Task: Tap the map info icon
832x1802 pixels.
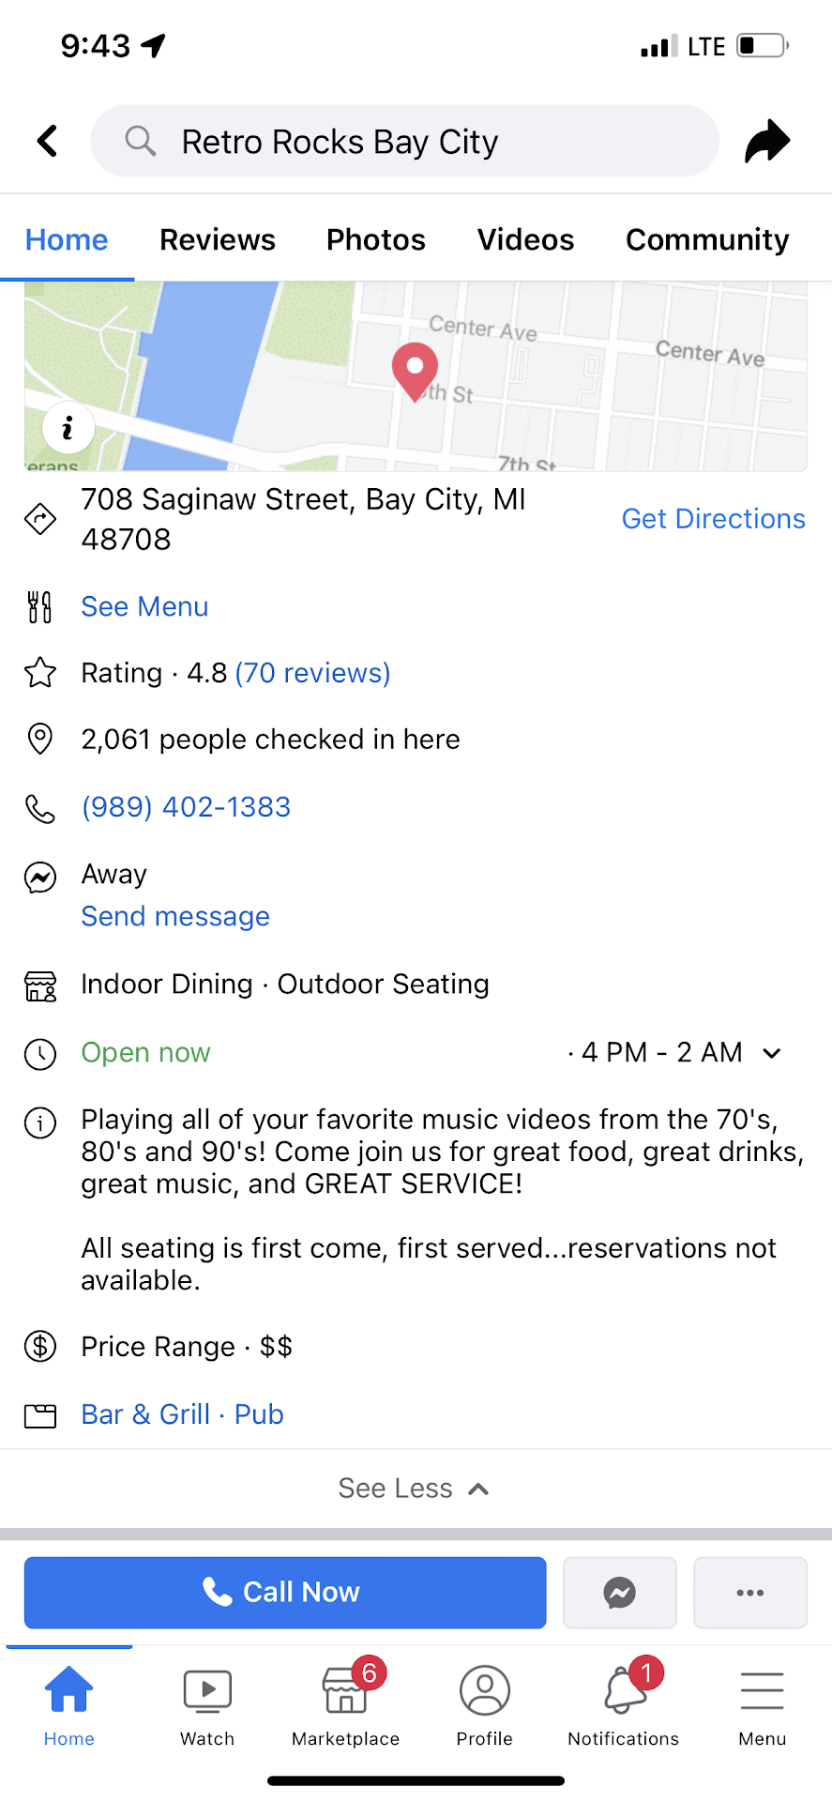Action: 68,429
